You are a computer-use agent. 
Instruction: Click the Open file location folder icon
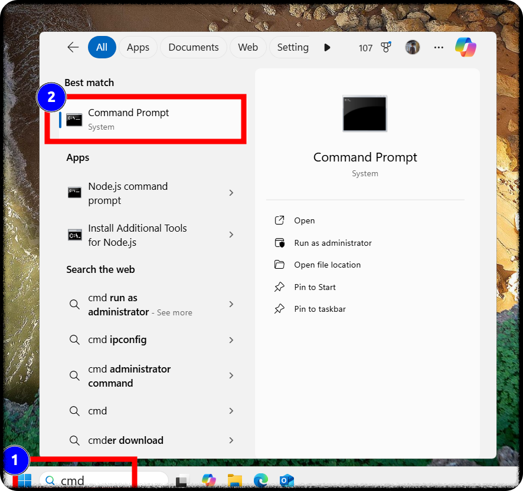point(279,265)
